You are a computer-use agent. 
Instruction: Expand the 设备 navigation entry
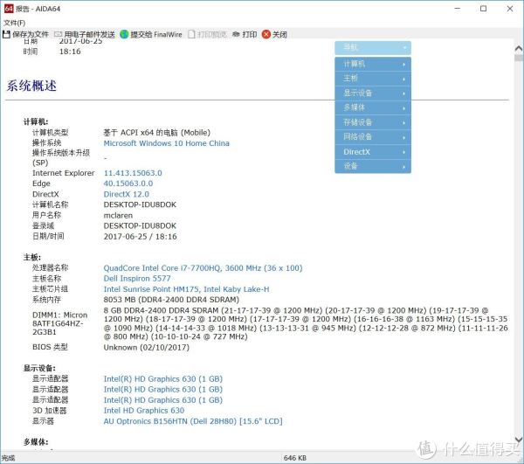point(373,166)
